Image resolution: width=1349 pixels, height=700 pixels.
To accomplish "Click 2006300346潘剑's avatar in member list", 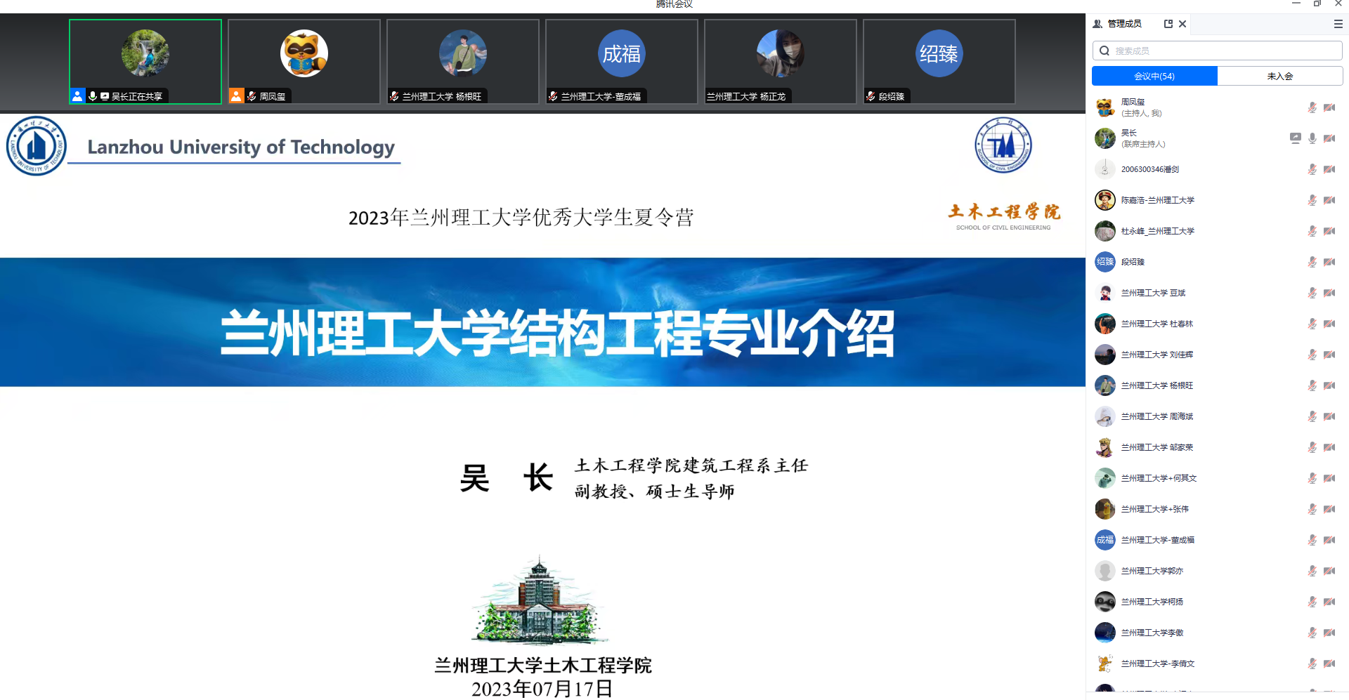I will pos(1104,169).
